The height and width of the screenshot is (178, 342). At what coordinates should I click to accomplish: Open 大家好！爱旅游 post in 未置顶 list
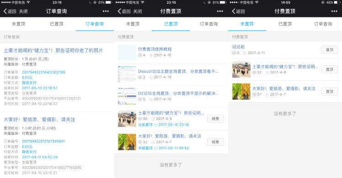284,89
